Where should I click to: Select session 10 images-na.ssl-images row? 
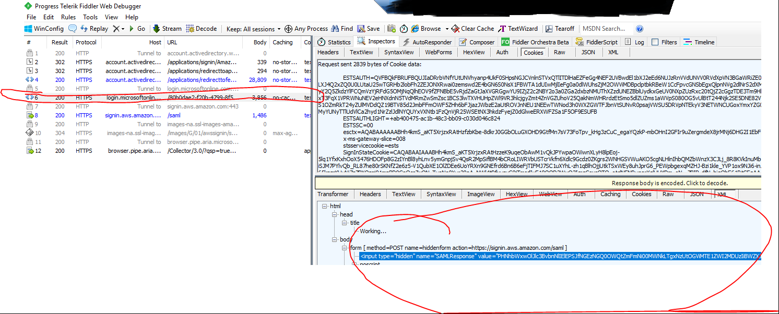pyautogui.click(x=169, y=133)
